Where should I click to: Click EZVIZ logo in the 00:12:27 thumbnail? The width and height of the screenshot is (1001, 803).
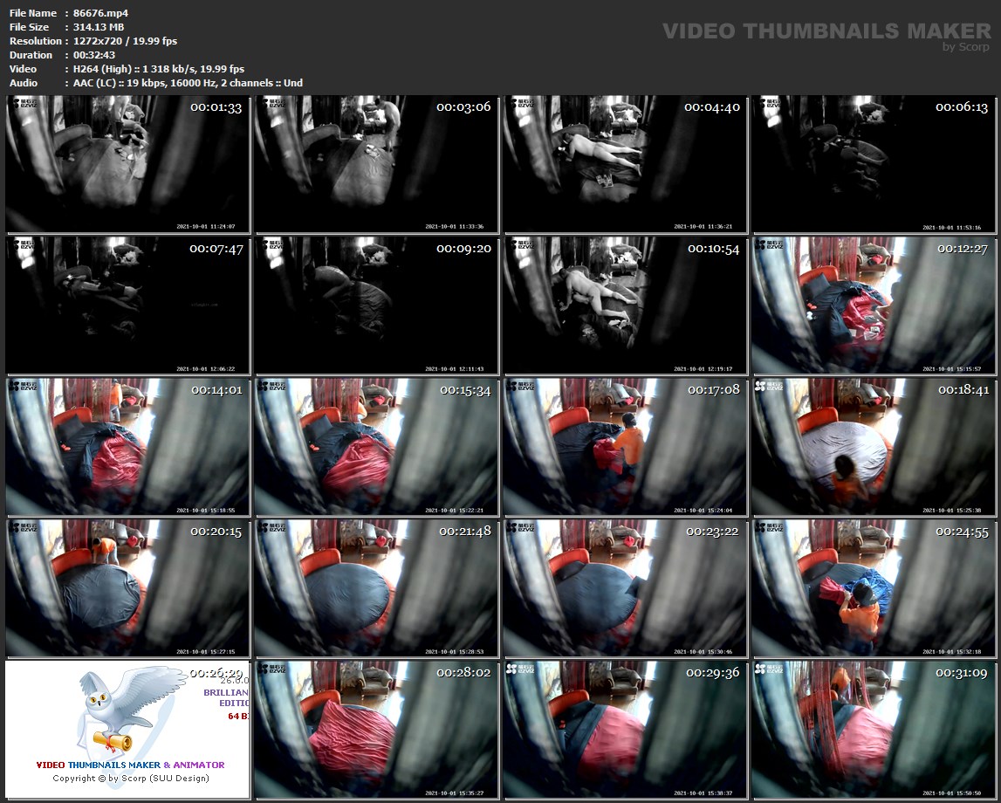(769, 245)
